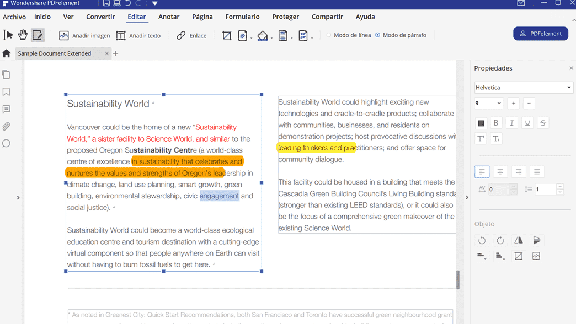
Task: Select the hand pan tool
Action: coord(23,35)
